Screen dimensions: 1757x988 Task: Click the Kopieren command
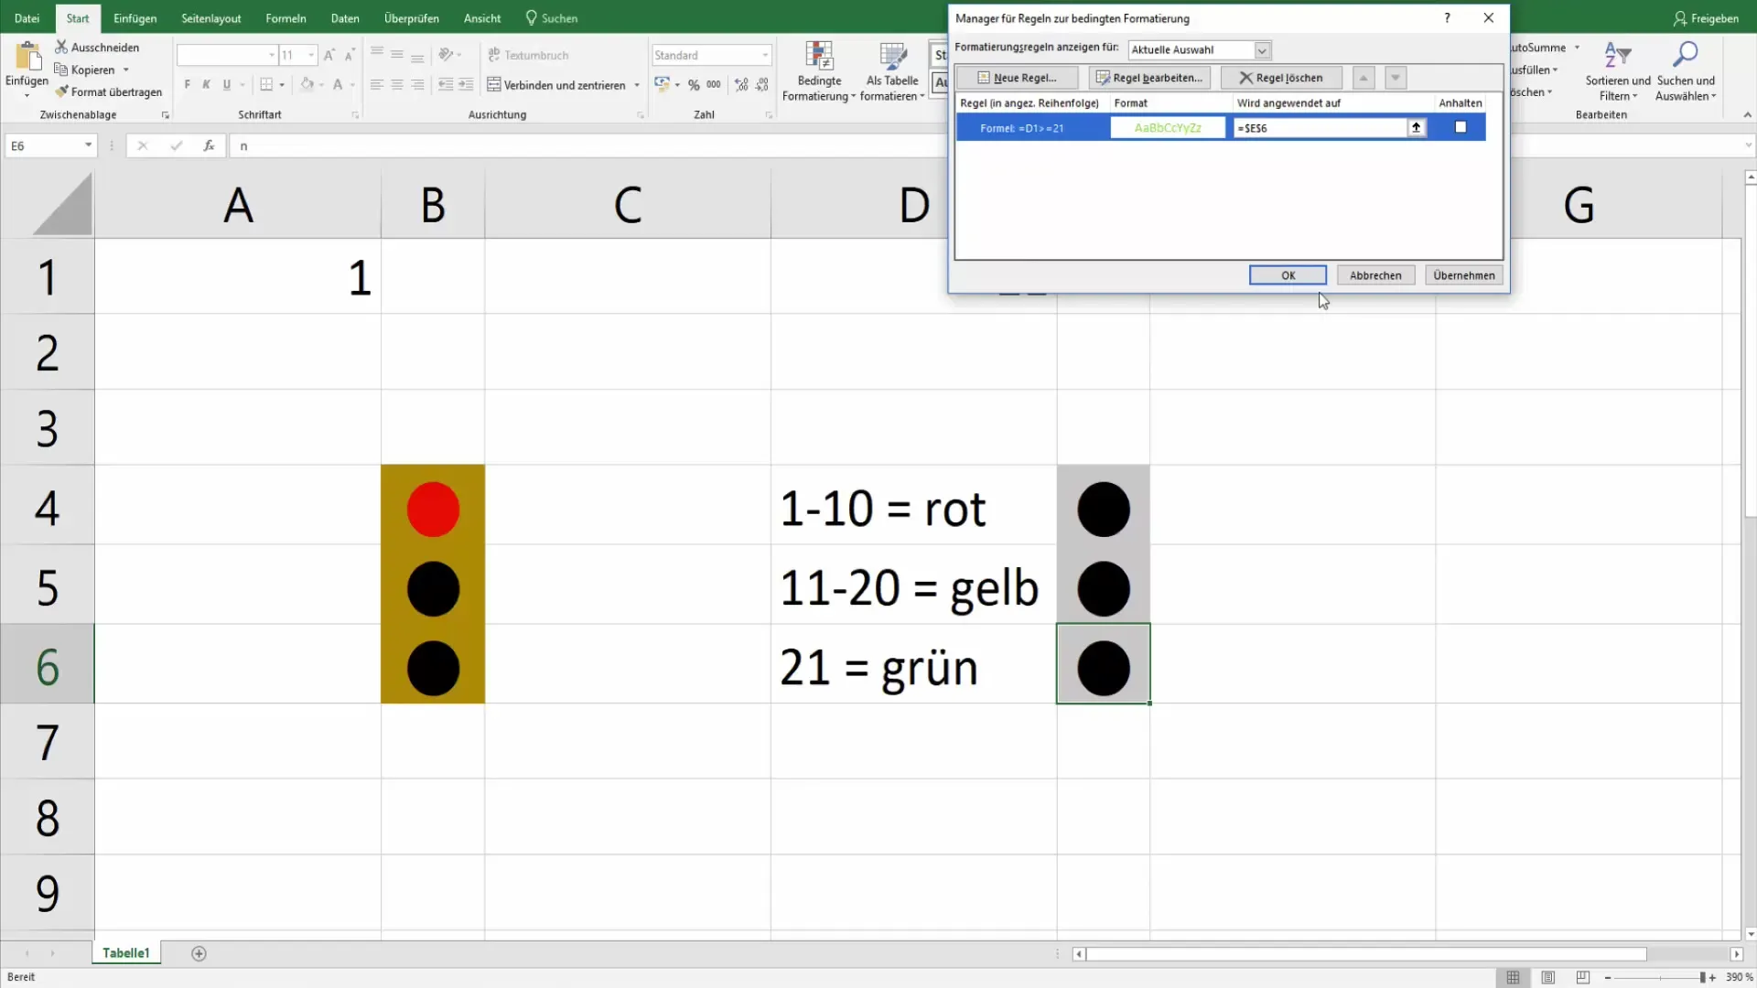click(x=85, y=70)
